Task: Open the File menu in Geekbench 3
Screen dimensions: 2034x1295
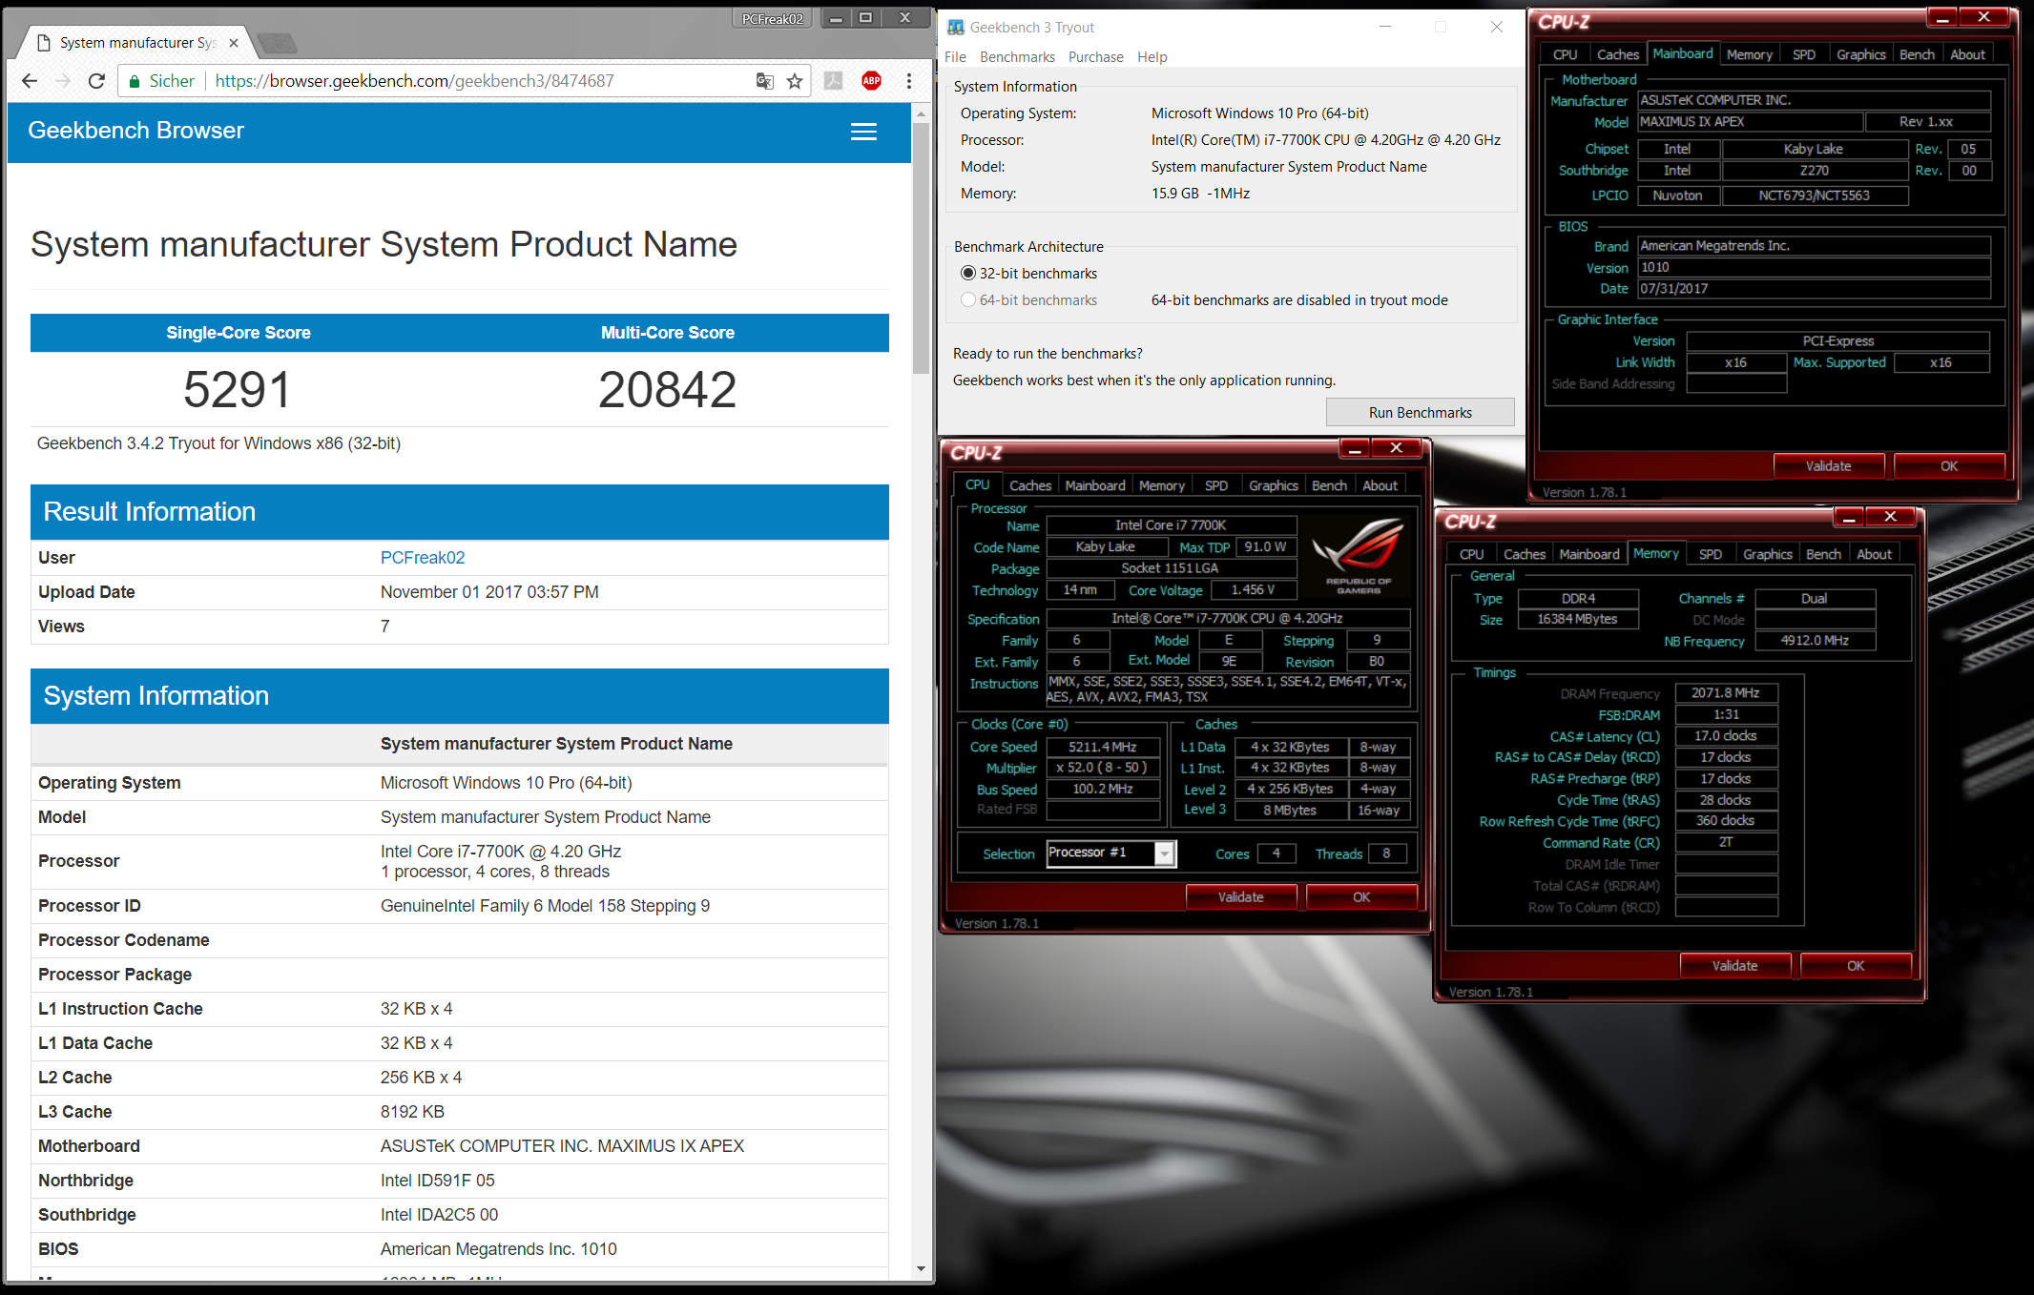Action: [x=955, y=57]
